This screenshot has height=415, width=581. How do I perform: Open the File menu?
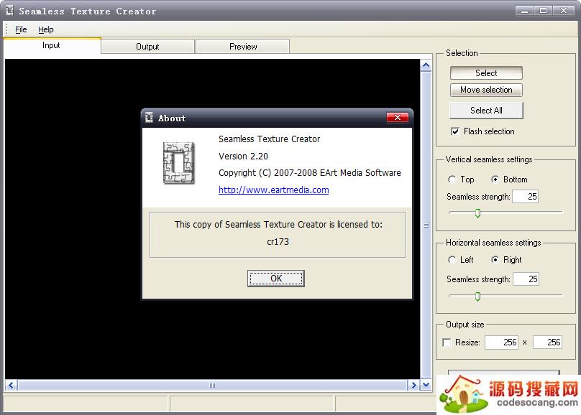coord(22,29)
